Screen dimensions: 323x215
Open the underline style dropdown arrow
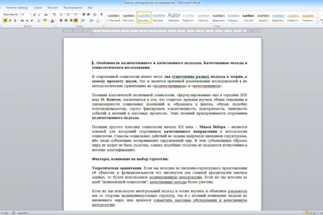[x=18, y=20]
